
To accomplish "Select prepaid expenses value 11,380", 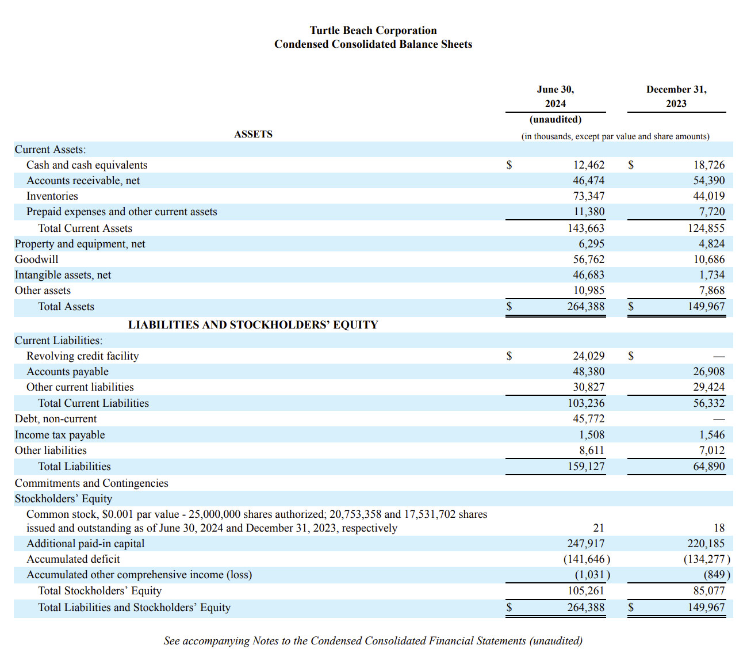I will click(589, 212).
